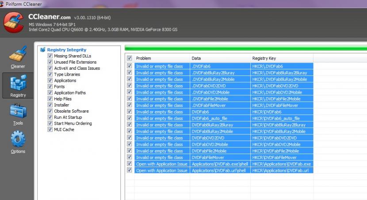This screenshot has width=367, height=200.
Task: Uncheck ActiveX and Class Issues
Action: (50, 68)
